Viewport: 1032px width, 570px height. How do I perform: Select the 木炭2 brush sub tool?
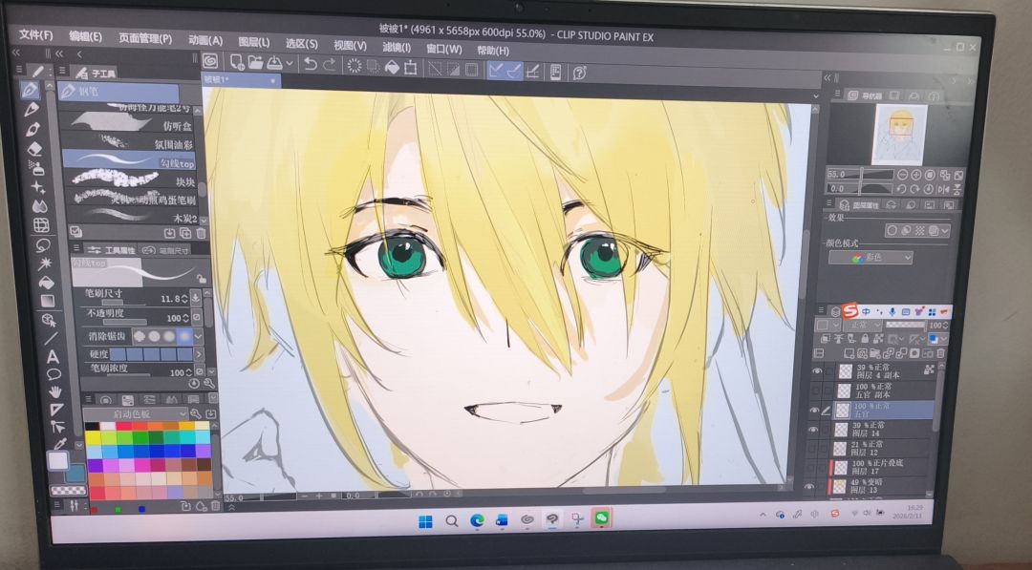tap(134, 215)
